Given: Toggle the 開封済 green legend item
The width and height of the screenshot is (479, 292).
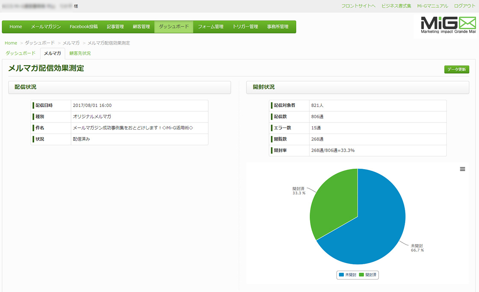Looking at the screenshot, I should 368,275.
